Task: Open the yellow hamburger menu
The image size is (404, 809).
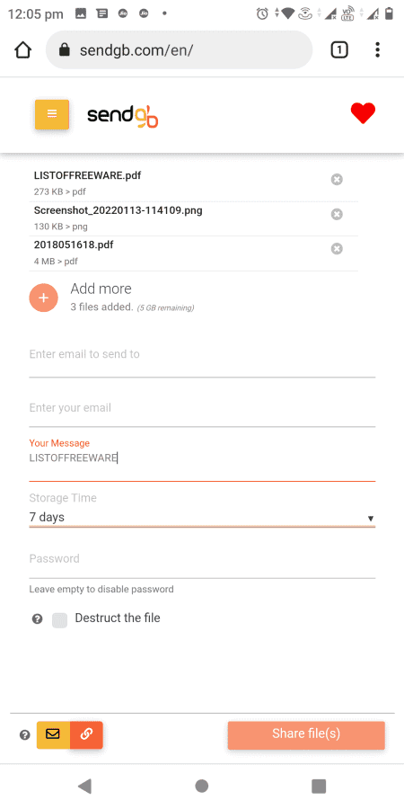Action: point(51,114)
